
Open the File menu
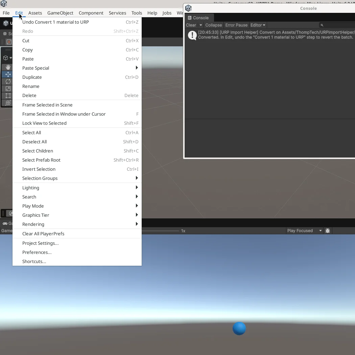[6, 13]
